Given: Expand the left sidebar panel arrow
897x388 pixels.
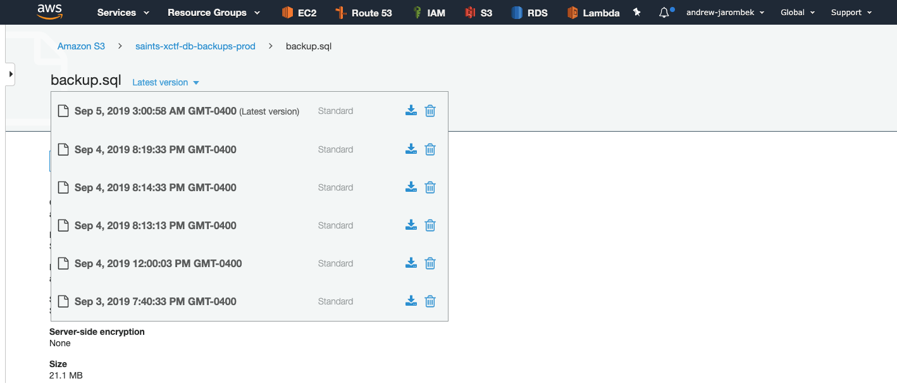Looking at the screenshot, I should (10, 74).
